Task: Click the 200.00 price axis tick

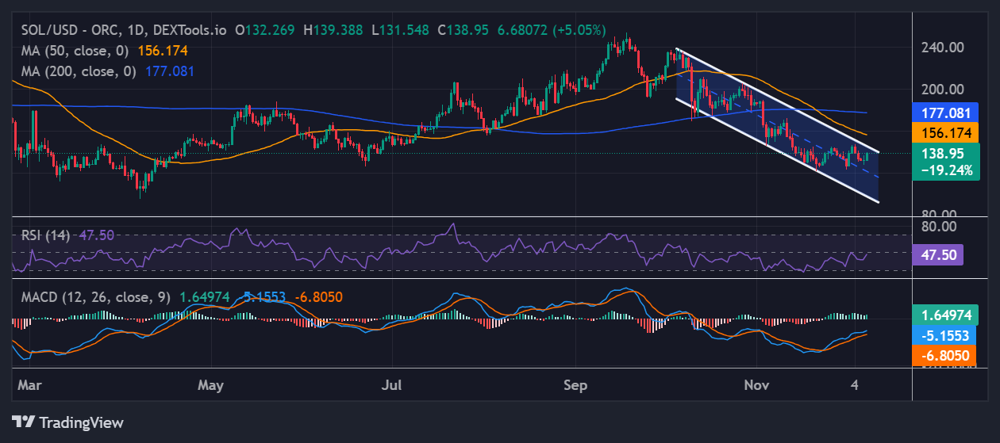Action: [x=944, y=90]
